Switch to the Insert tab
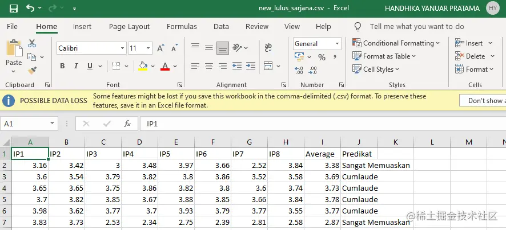 82,27
